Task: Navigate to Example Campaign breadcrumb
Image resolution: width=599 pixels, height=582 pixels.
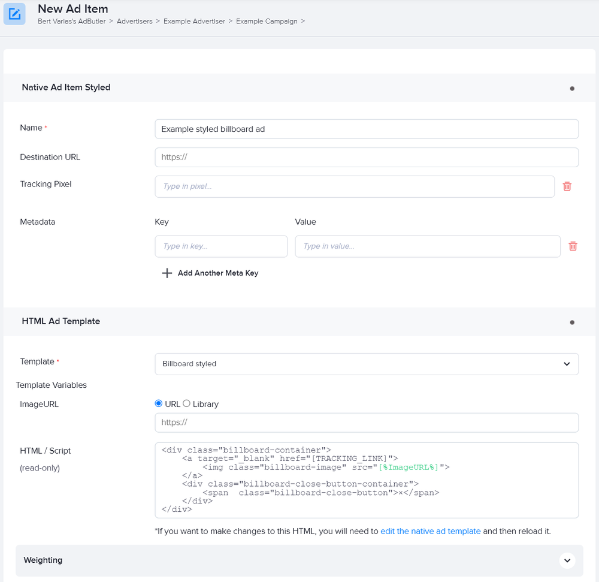Action: coord(267,22)
